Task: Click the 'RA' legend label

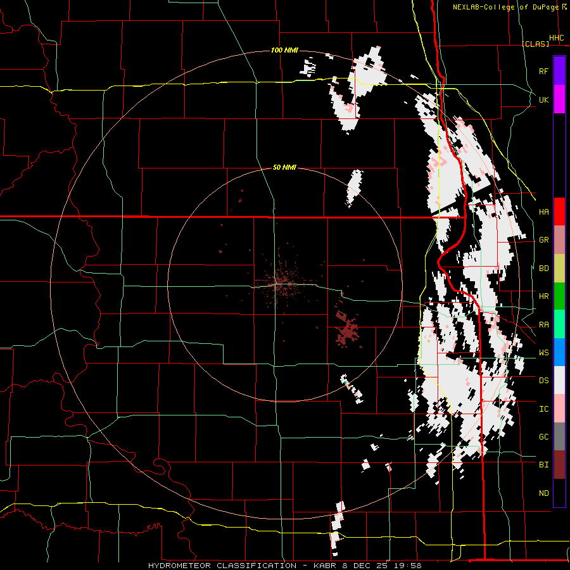Action: (543, 325)
